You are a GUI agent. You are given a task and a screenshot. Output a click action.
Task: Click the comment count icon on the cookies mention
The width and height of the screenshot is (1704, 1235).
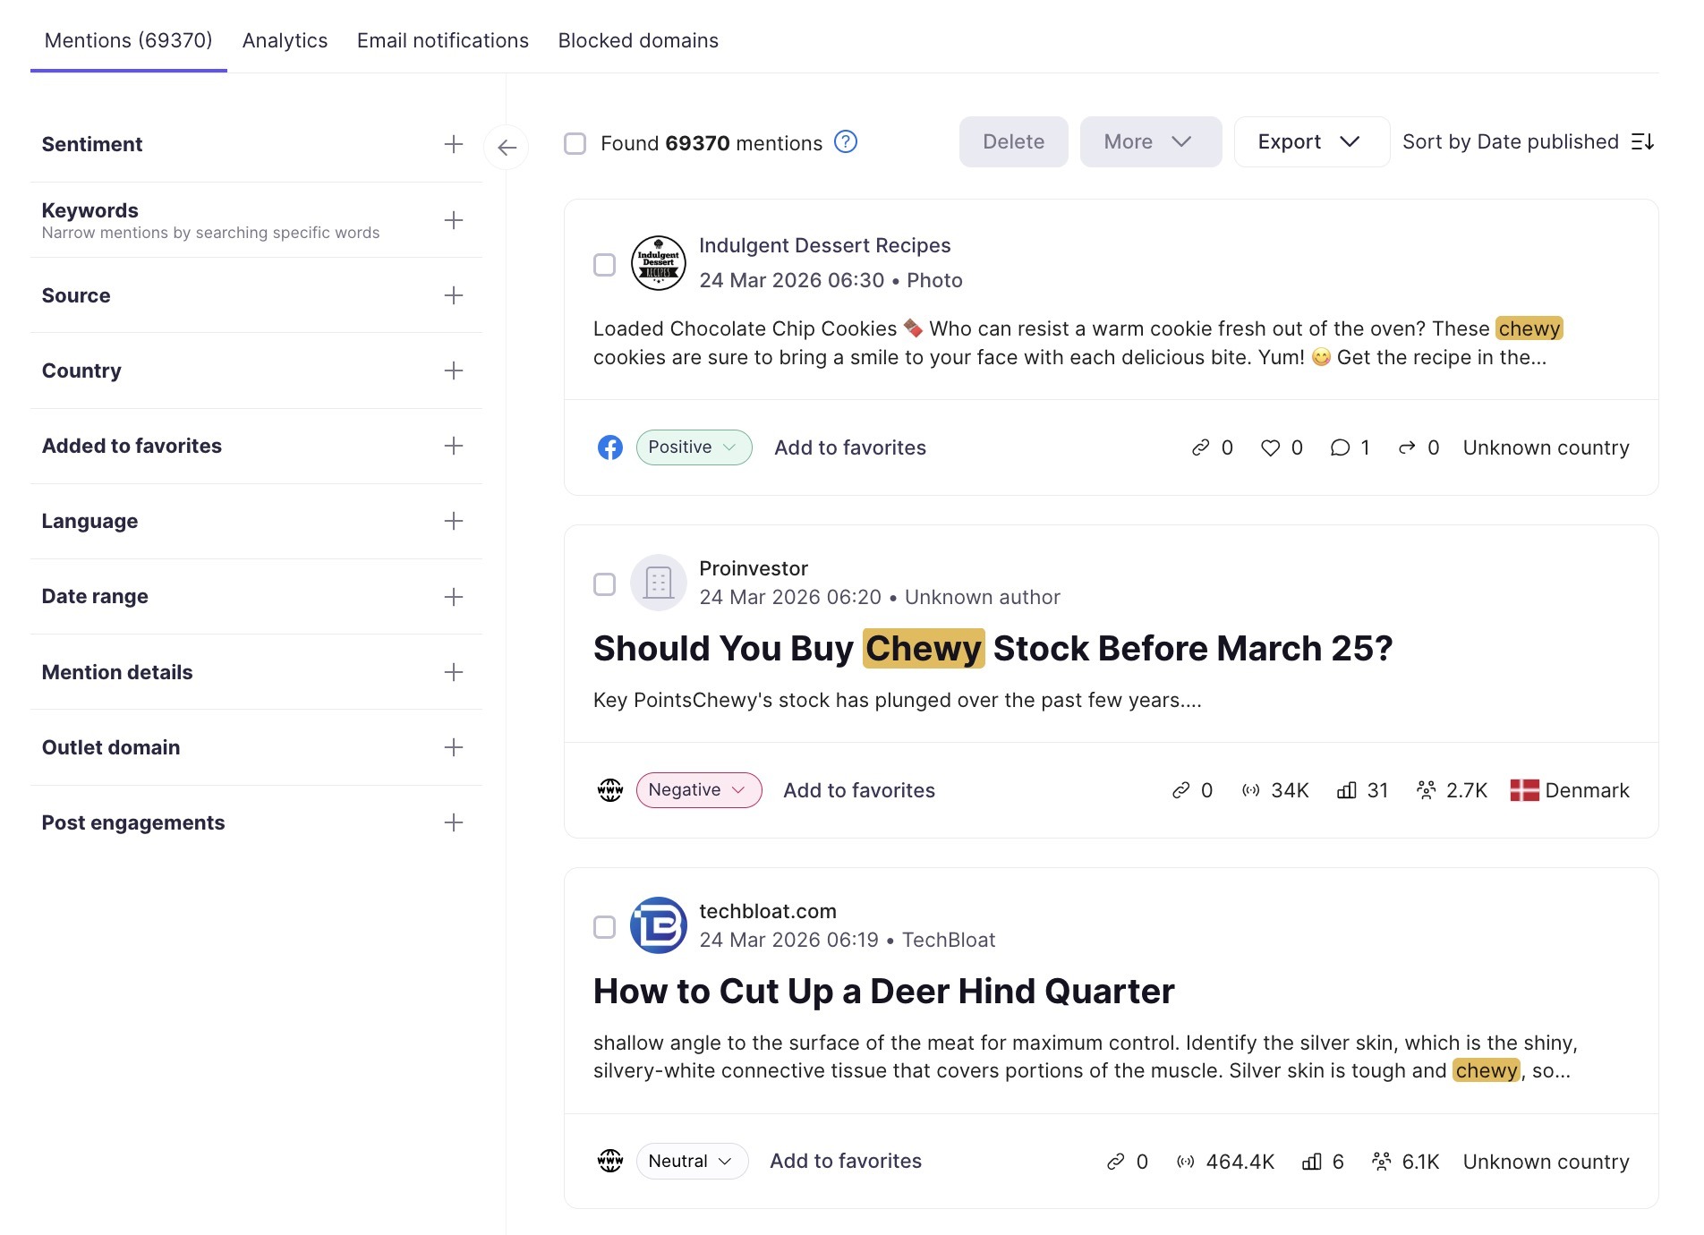coord(1340,447)
